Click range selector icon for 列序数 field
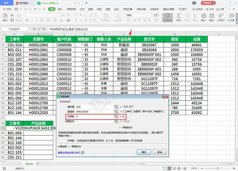 pos(116,116)
